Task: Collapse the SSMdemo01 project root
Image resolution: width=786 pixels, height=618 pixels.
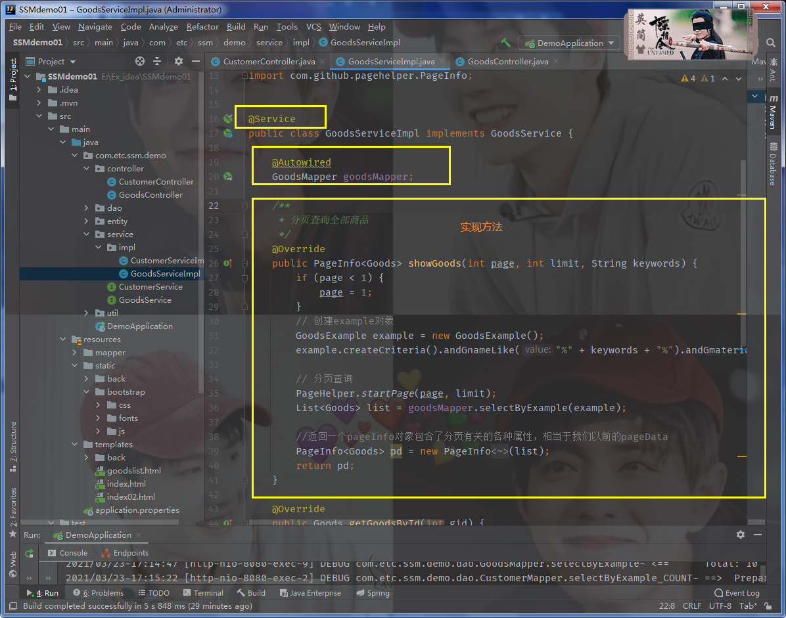Action: tap(28, 77)
